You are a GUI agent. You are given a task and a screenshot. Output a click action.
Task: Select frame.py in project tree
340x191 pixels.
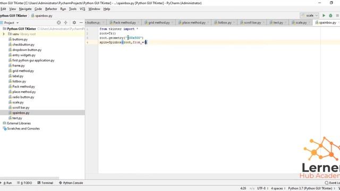pos(19,66)
